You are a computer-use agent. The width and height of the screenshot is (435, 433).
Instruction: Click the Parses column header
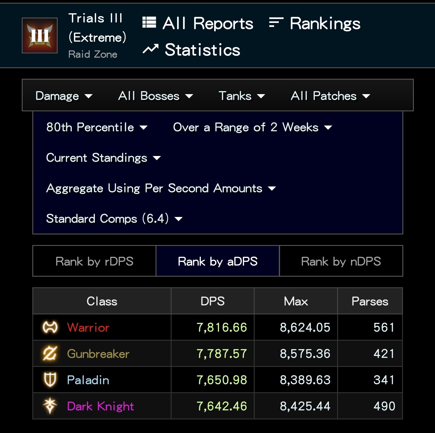pos(370,301)
